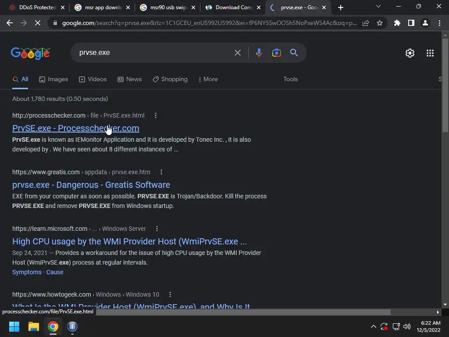
Task: Open Google quick settings gear
Action: pos(410,53)
